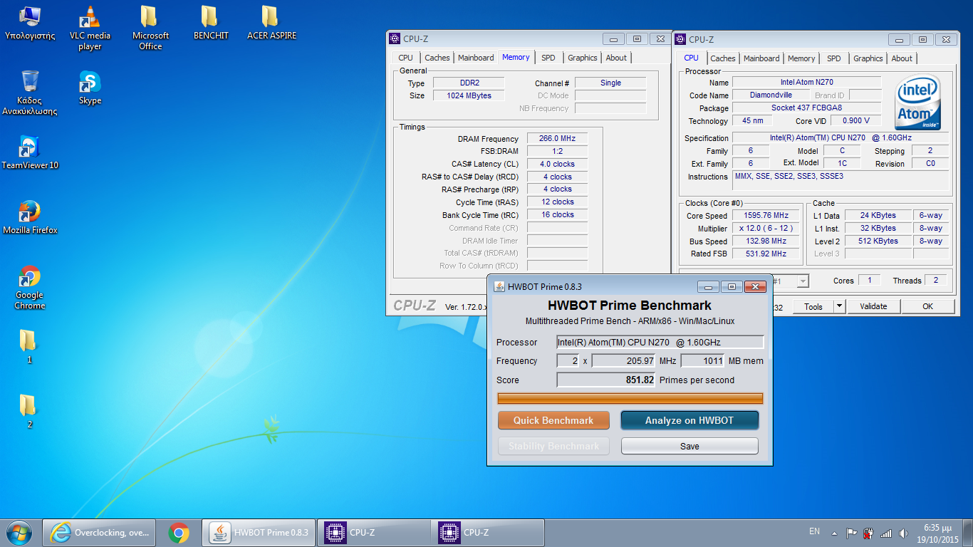Switch to Memory tab in right CPU-Z window

click(x=801, y=58)
